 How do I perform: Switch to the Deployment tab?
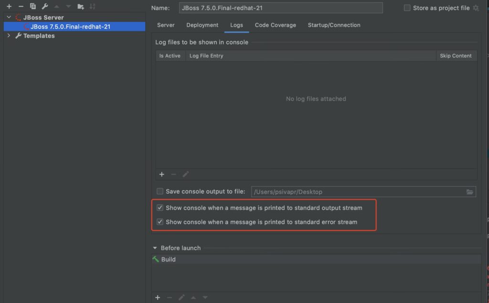(x=202, y=25)
